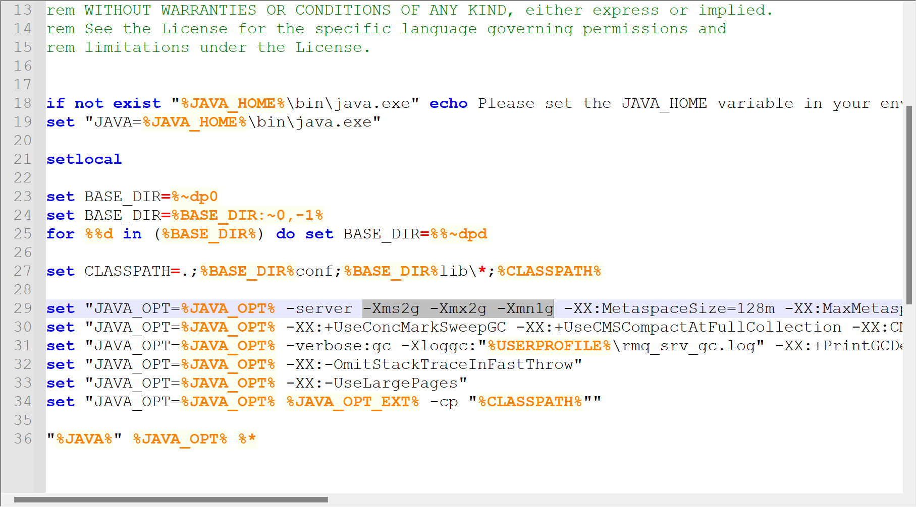Click 'CLASSPATH=' variable name on line 27
This screenshot has height=507, width=916.
[x=132, y=271]
